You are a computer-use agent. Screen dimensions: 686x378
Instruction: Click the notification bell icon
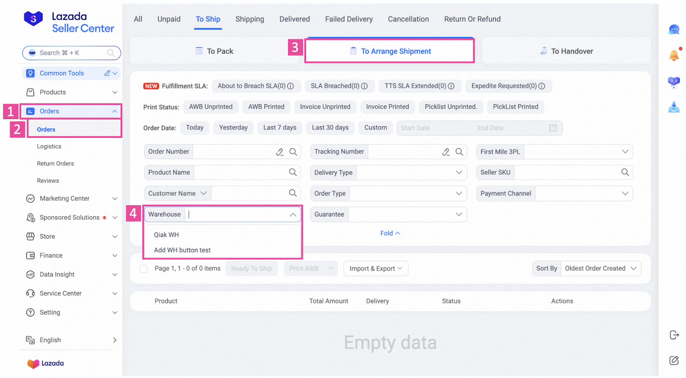674,55
